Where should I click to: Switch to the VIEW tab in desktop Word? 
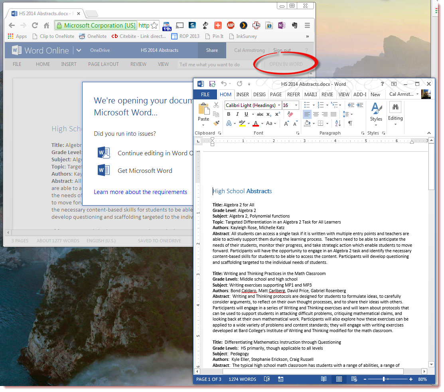click(x=344, y=94)
